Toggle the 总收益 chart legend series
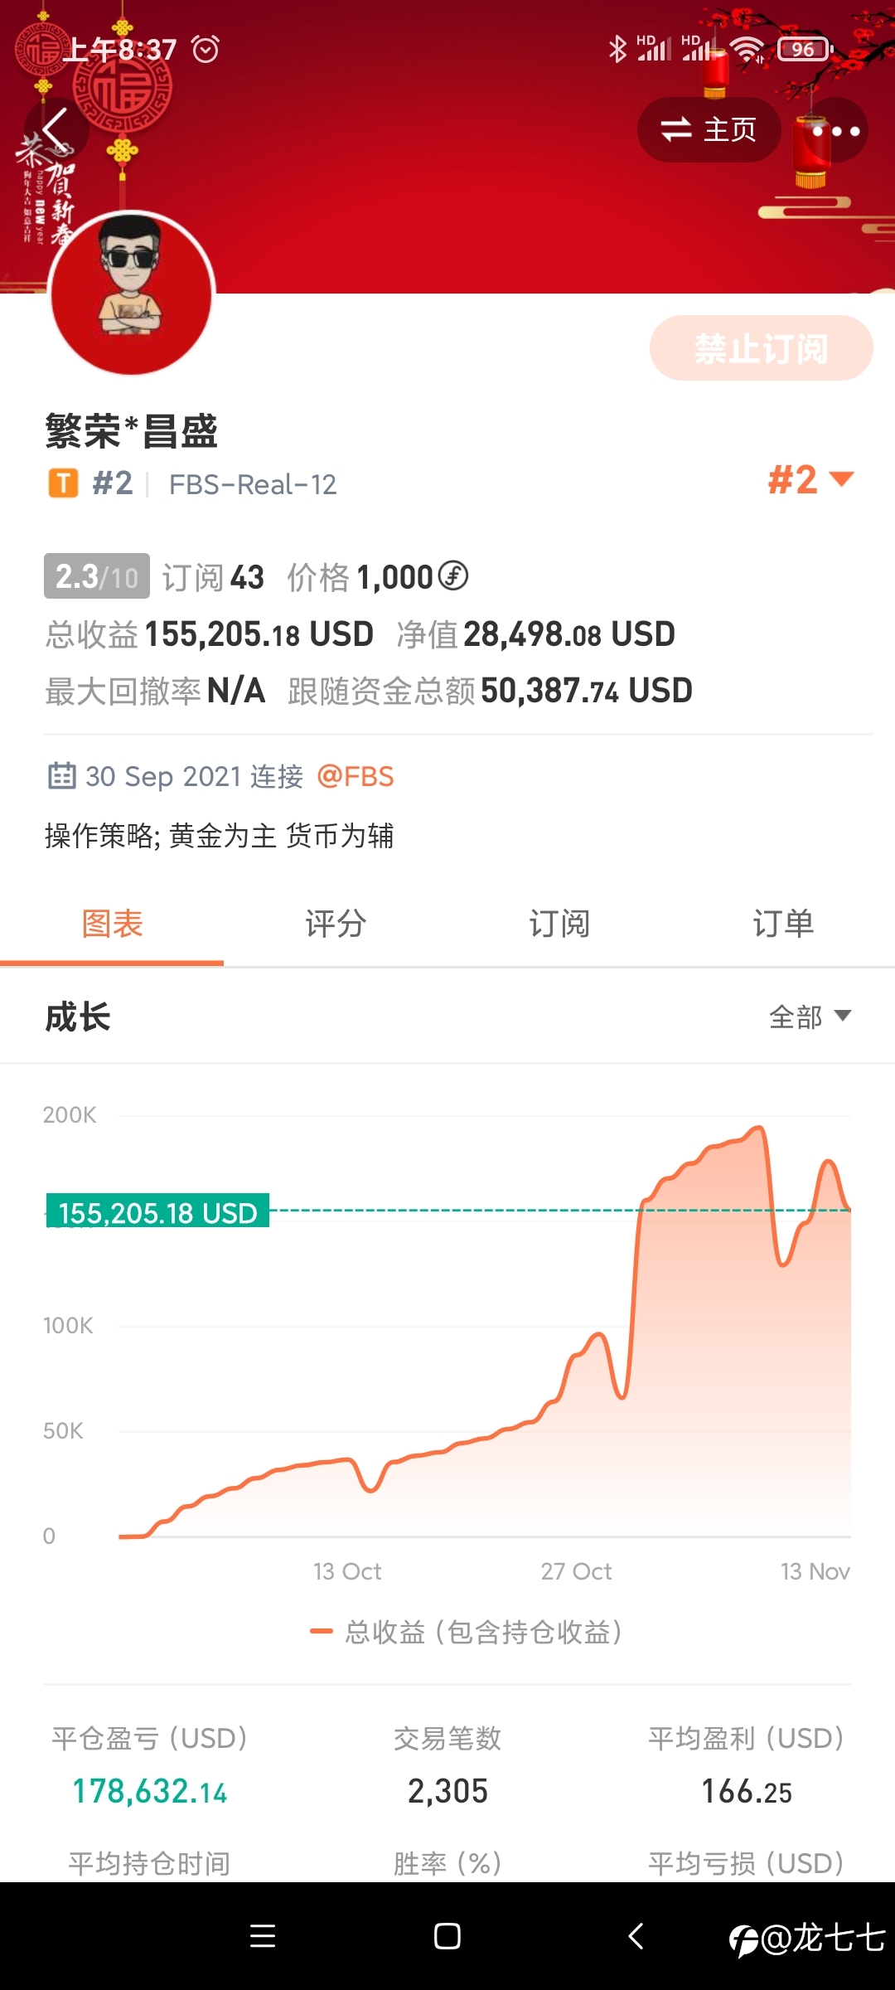 (466, 1632)
